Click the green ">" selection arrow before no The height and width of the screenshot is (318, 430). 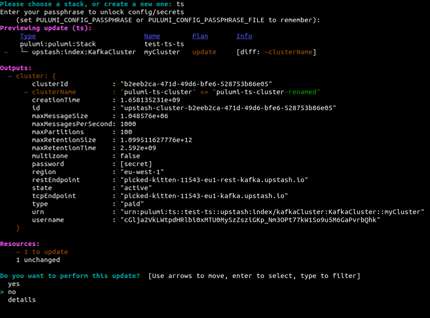(2, 292)
